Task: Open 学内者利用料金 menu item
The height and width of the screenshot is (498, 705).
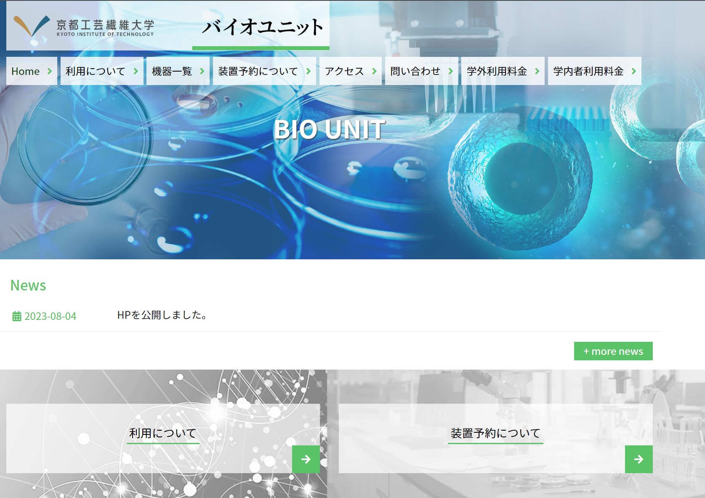Action: (595, 71)
